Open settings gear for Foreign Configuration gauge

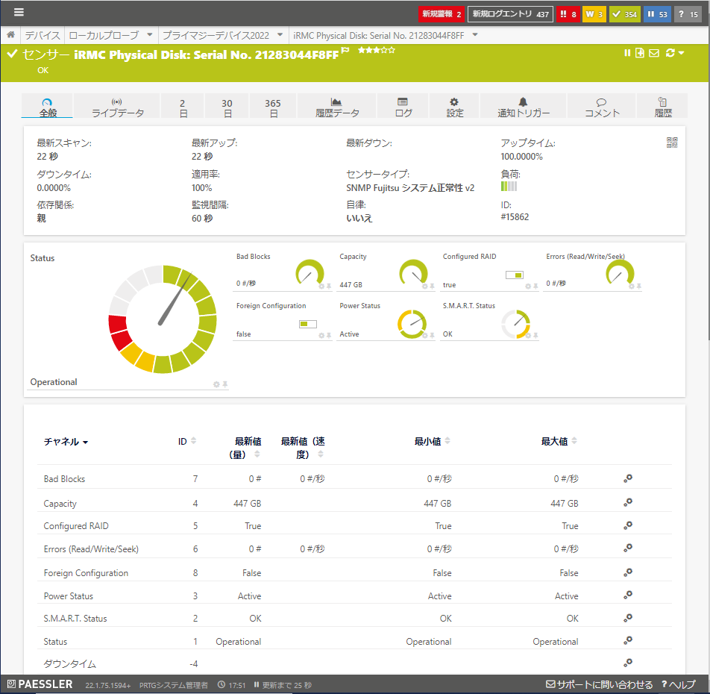pyautogui.click(x=321, y=336)
